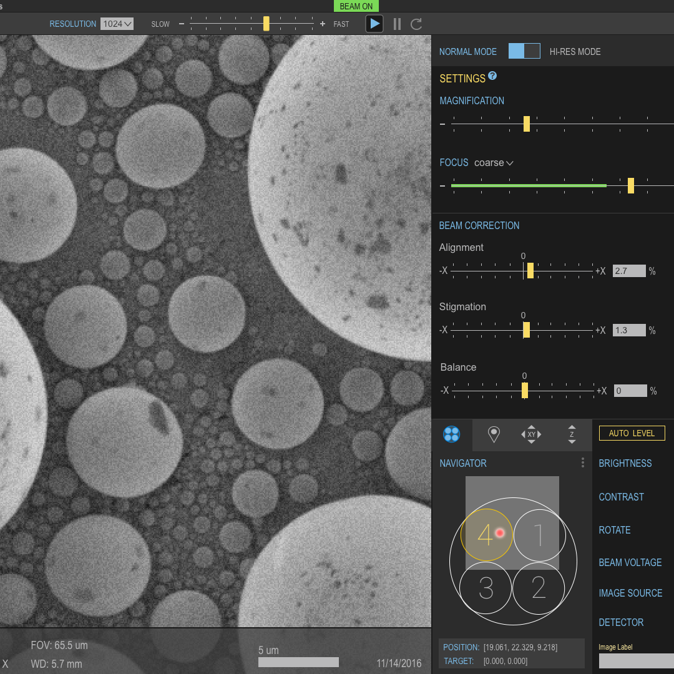This screenshot has width=674, height=674.
Task: Click the 11/14/2016 date stamp
Action: pos(399,663)
